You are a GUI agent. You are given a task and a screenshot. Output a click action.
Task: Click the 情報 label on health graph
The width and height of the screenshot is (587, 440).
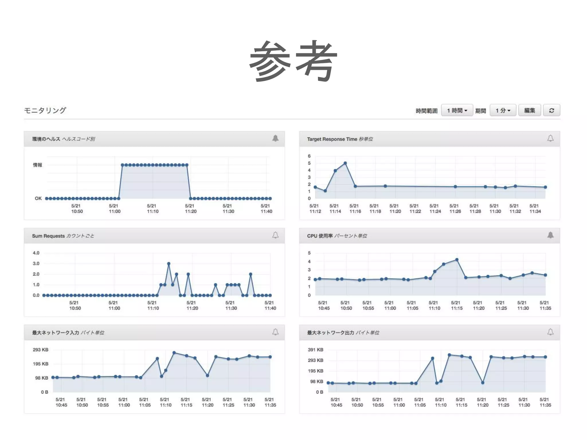(38, 165)
